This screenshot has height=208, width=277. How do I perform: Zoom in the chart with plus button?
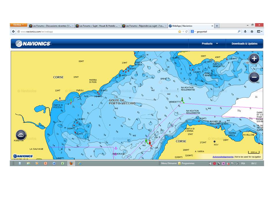[x=254, y=59]
